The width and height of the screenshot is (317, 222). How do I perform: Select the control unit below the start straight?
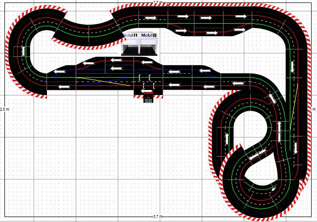[148, 99]
